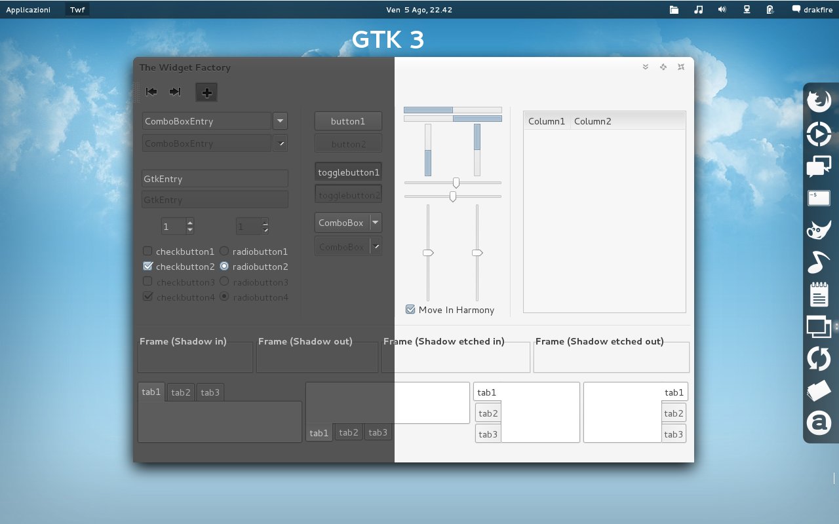Sort by the Column2 header
This screenshot has height=524, width=839.
pos(627,121)
